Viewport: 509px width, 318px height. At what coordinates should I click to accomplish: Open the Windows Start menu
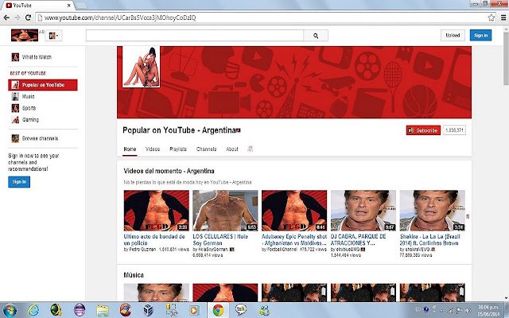pos(10,310)
